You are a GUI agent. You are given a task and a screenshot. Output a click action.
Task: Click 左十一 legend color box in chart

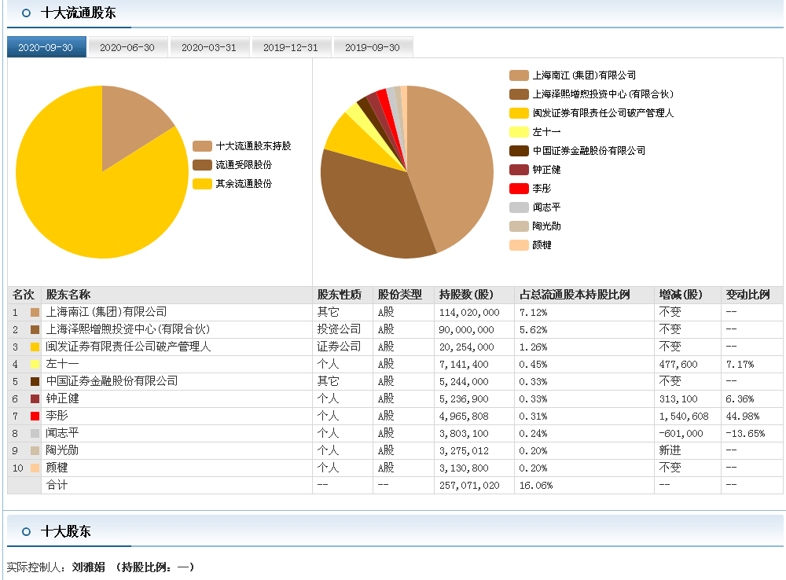tap(519, 132)
